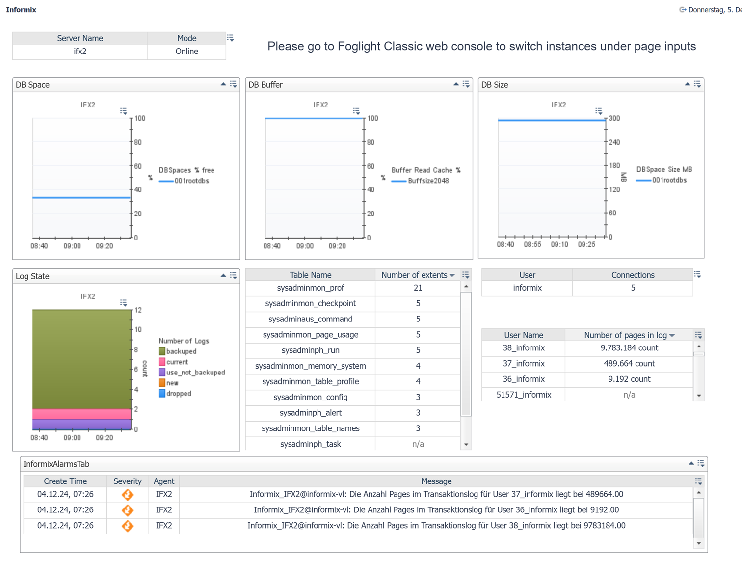This screenshot has height=561, width=742.
Task: Collapse the DB Buffer panel
Action: (x=456, y=84)
